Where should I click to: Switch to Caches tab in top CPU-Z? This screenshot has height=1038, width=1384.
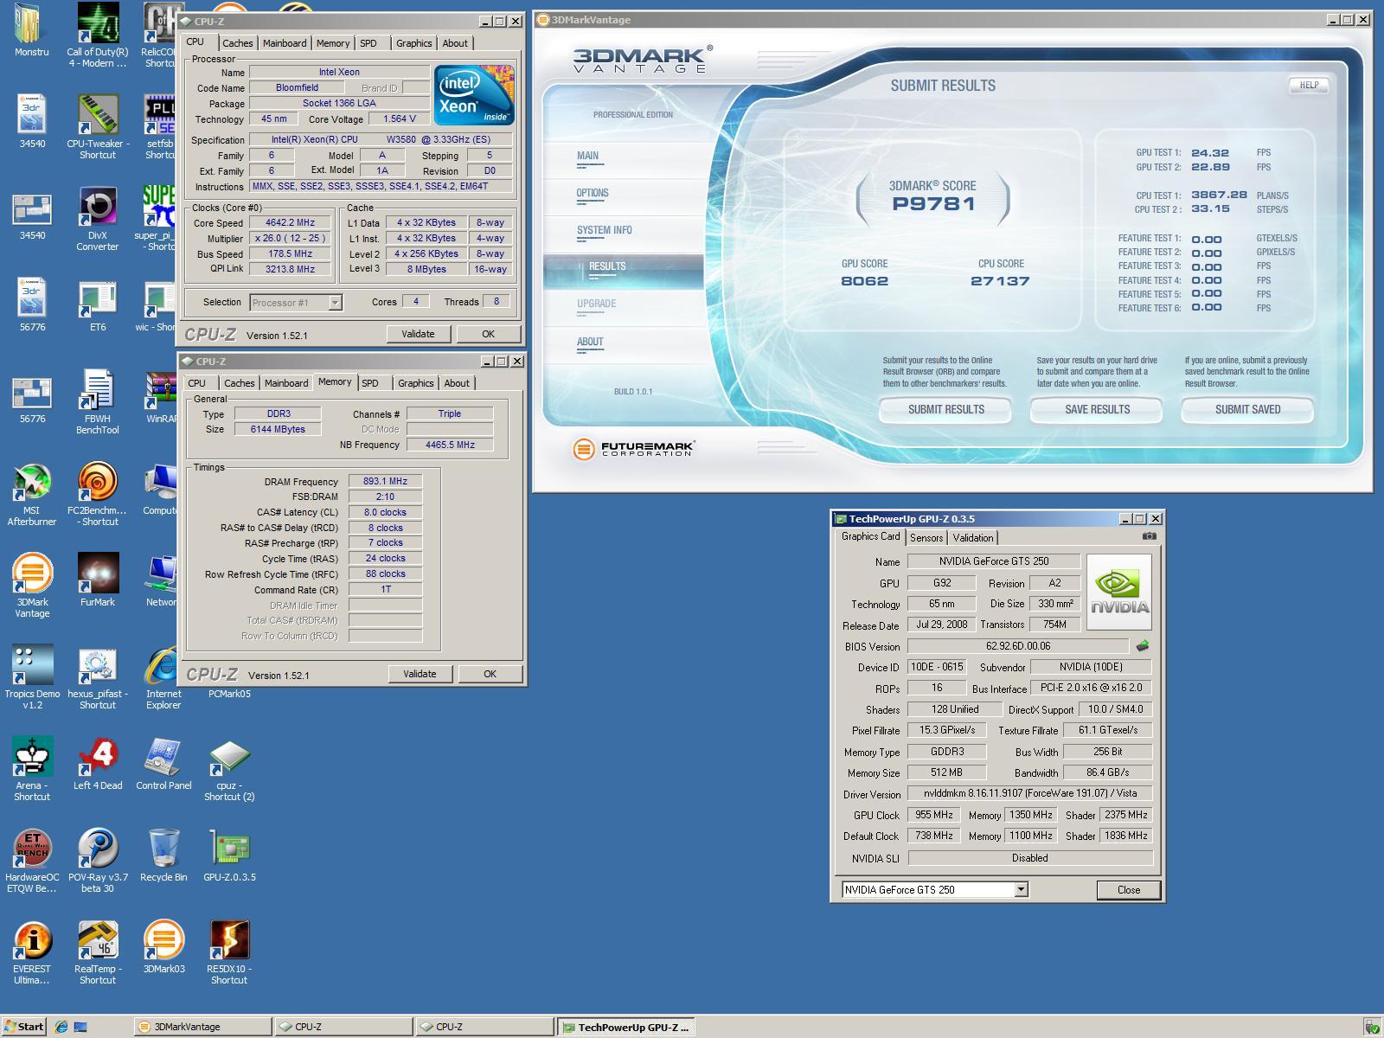click(x=237, y=43)
